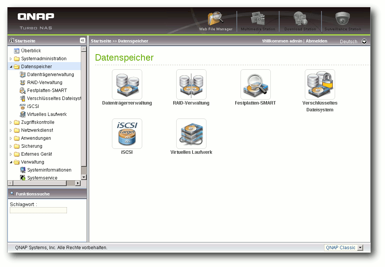Click RAID-Verwaltung icon in sidebar tree
Screen dimensions: 385x267
click(23, 82)
